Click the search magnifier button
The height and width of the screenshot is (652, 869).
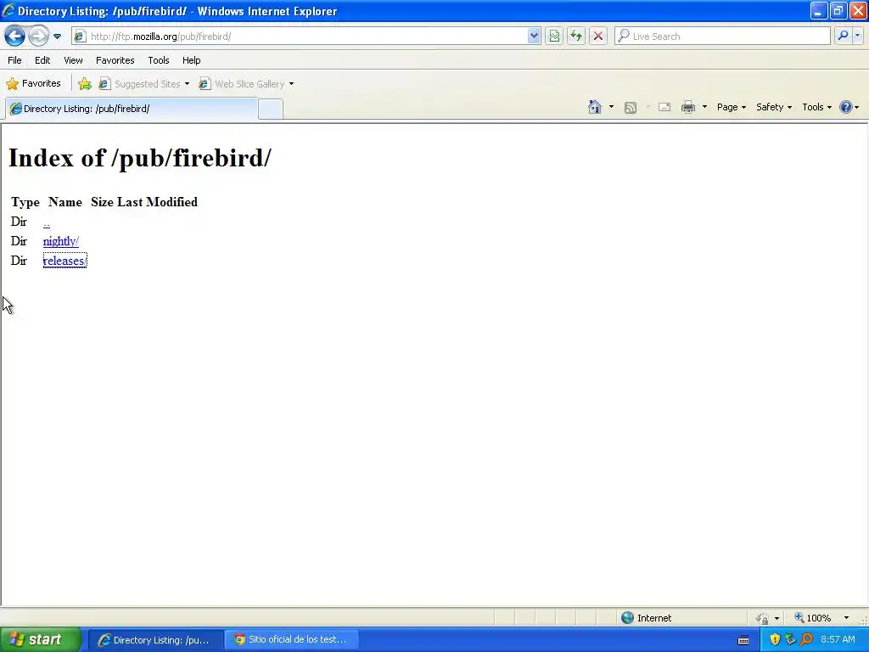pos(843,37)
